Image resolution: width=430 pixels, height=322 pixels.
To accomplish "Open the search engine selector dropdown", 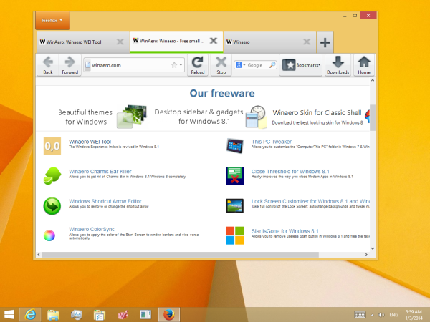I will point(240,65).
